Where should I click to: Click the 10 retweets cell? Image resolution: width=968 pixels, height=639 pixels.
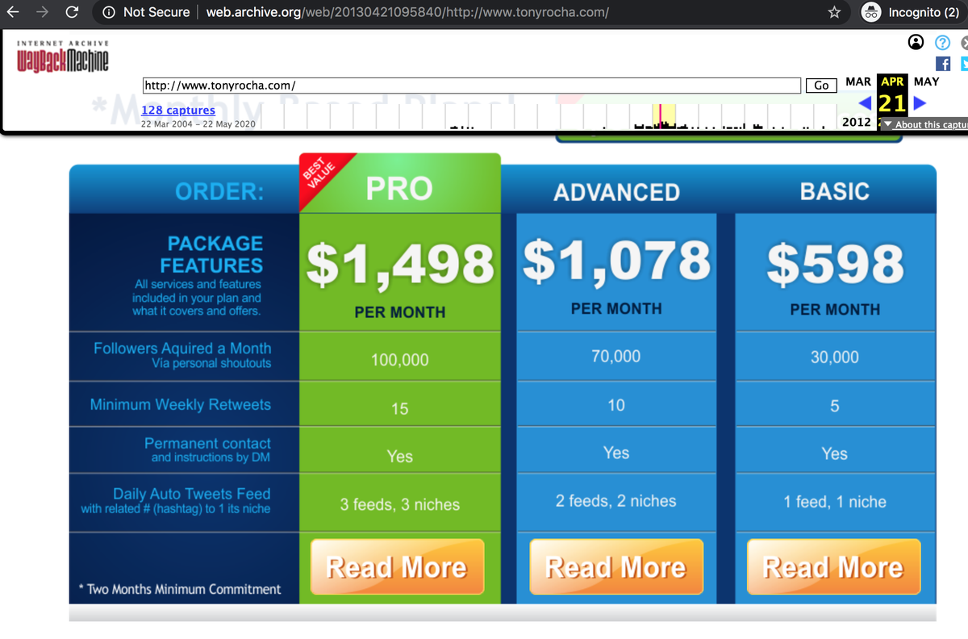[616, 405]
